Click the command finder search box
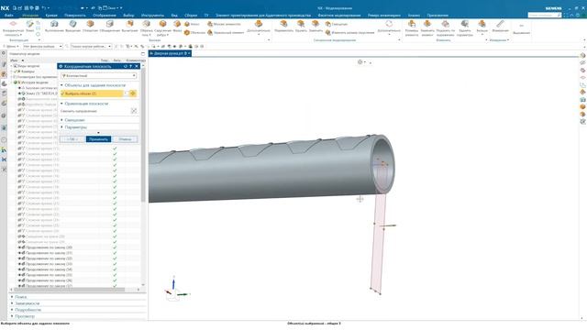 tap(545, 15)
